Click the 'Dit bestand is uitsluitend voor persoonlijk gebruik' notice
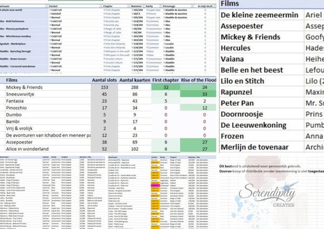The height and width of the screenshot is (229, 324). pyautogui.click(x=260, y=166)
